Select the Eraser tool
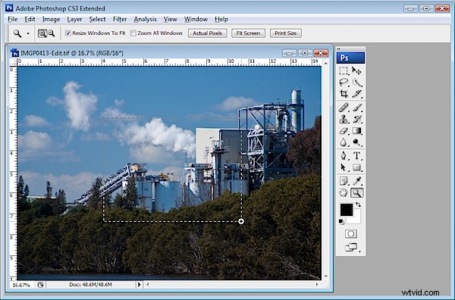The height and width of the screenshot is (300, 455). [344, 131]
